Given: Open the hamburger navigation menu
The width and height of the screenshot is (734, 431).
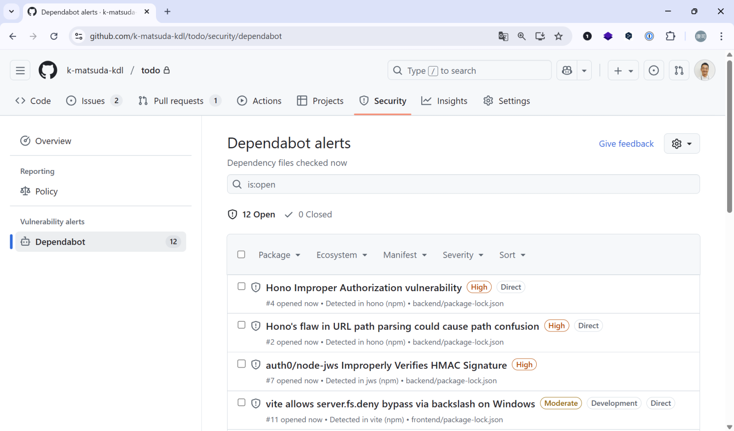Looking at the screenshot, I should (x=20, y=71).
